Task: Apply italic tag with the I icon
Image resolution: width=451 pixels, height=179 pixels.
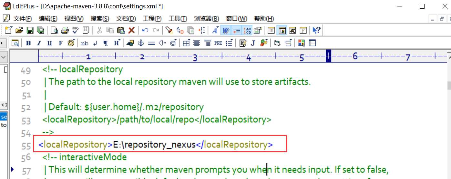Action: [x=39, y=43]
